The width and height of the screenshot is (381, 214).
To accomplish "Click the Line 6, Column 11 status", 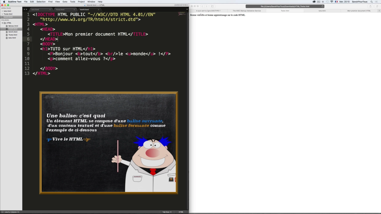I will (x=12, y=212).
